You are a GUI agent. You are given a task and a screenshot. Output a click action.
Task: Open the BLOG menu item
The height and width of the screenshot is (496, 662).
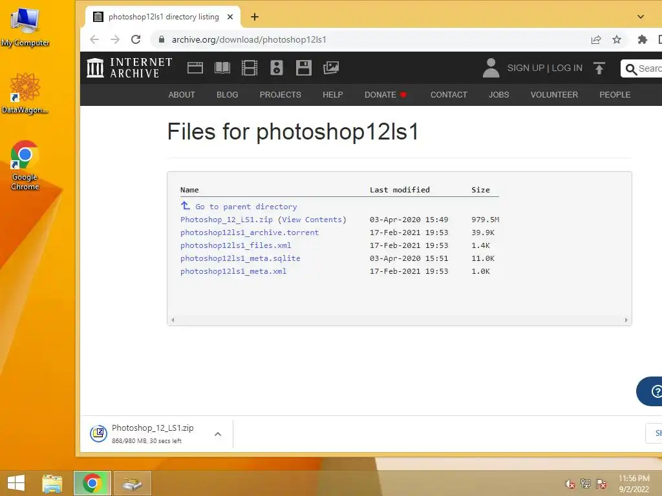(x=227, y=95)
